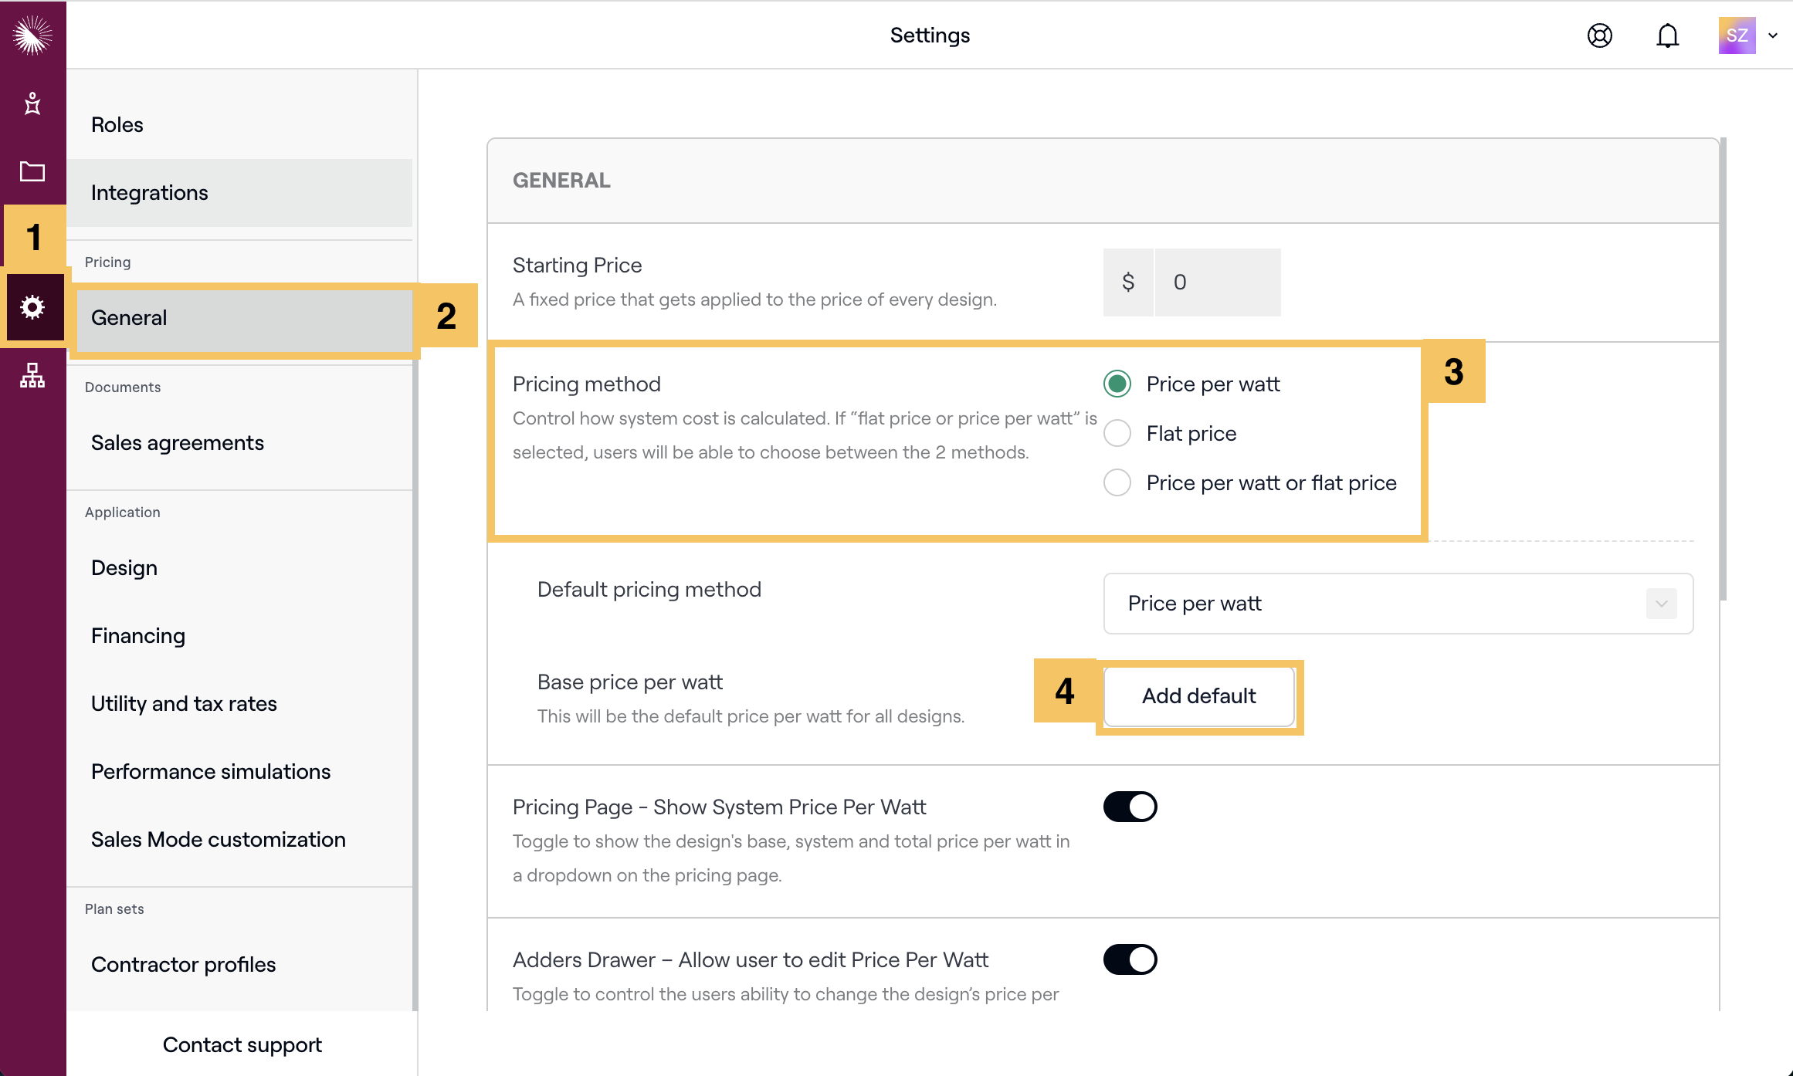The image size is (1793, 1076).
Task: Open Contact support
Action: 242,1044
